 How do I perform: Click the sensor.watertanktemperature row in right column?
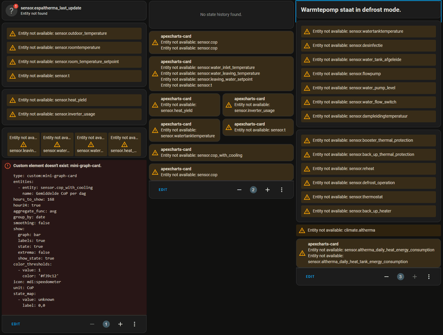[x=368, y=32]
